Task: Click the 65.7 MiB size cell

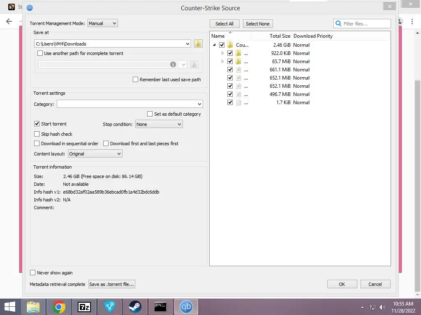Action: [281, 62]
